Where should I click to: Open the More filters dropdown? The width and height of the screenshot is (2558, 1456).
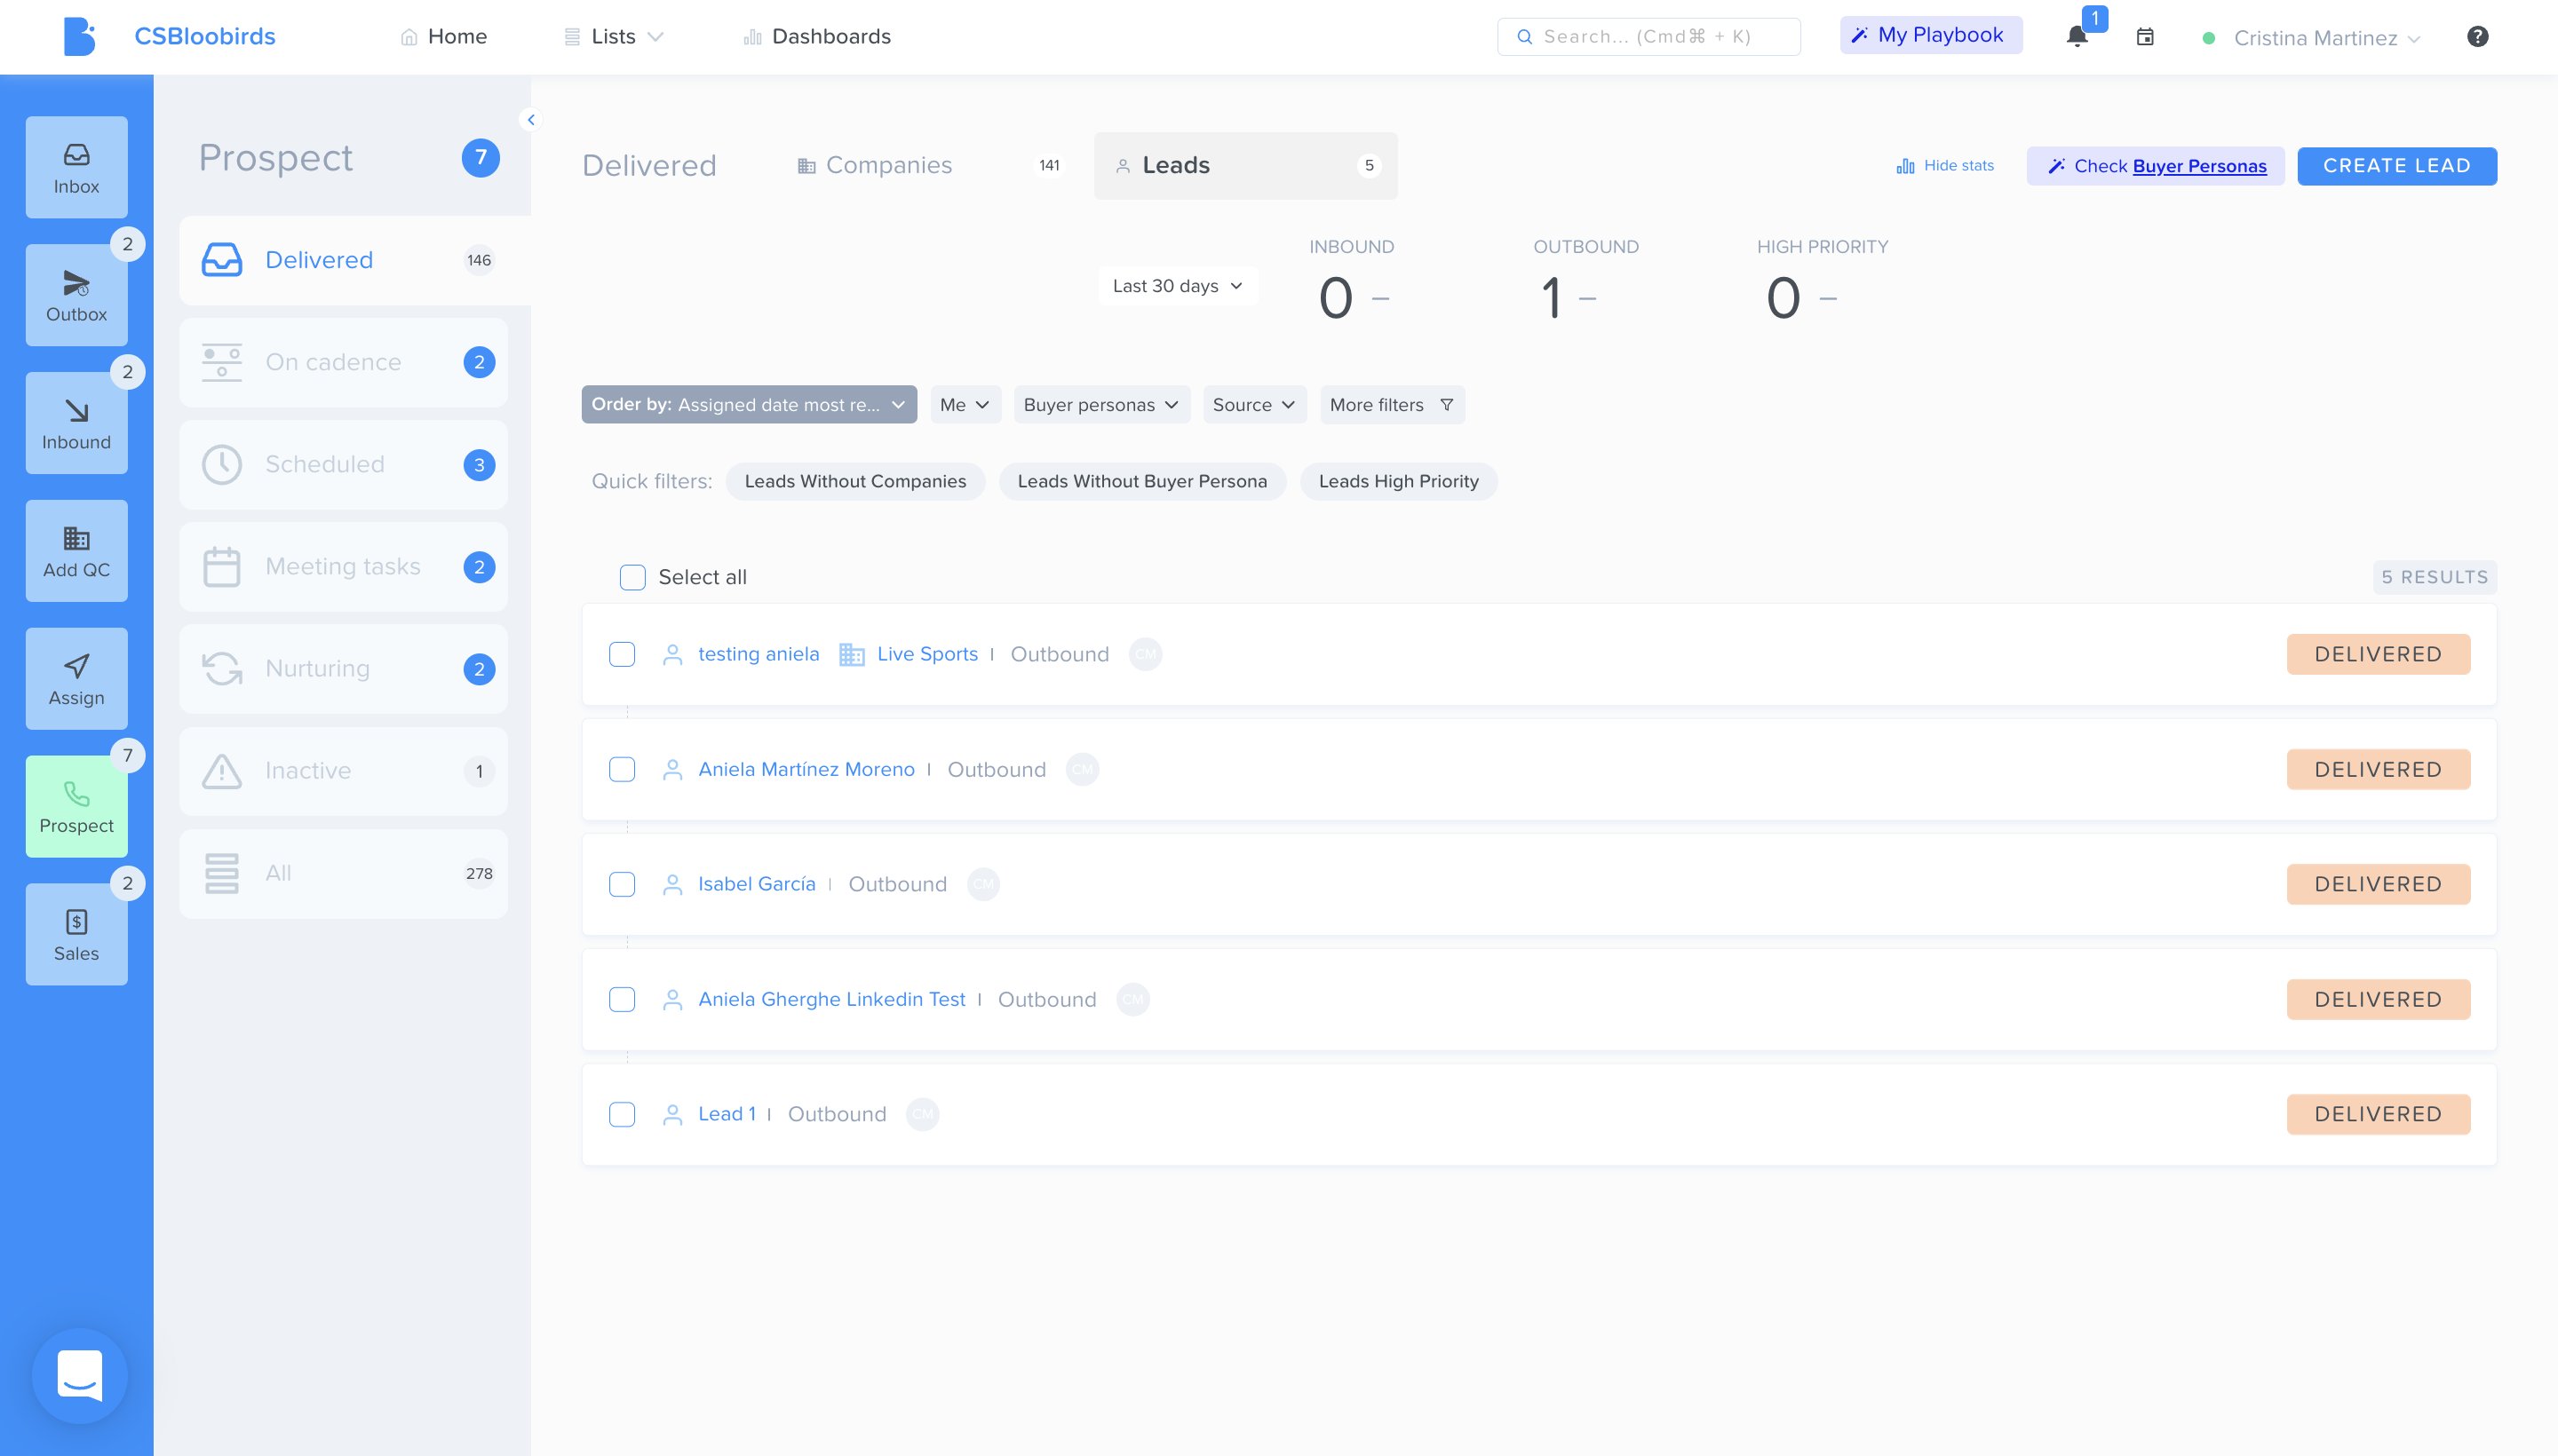1393,405
